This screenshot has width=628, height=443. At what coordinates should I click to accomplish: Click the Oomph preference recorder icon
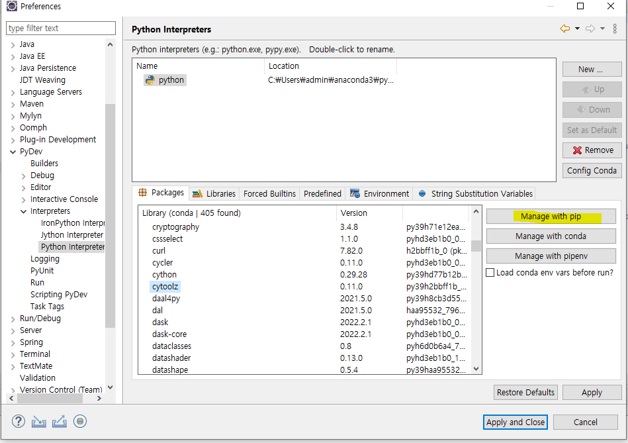click(80, 421)
